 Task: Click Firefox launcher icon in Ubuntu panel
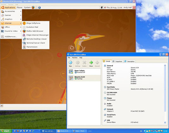[x=33, y=8]
